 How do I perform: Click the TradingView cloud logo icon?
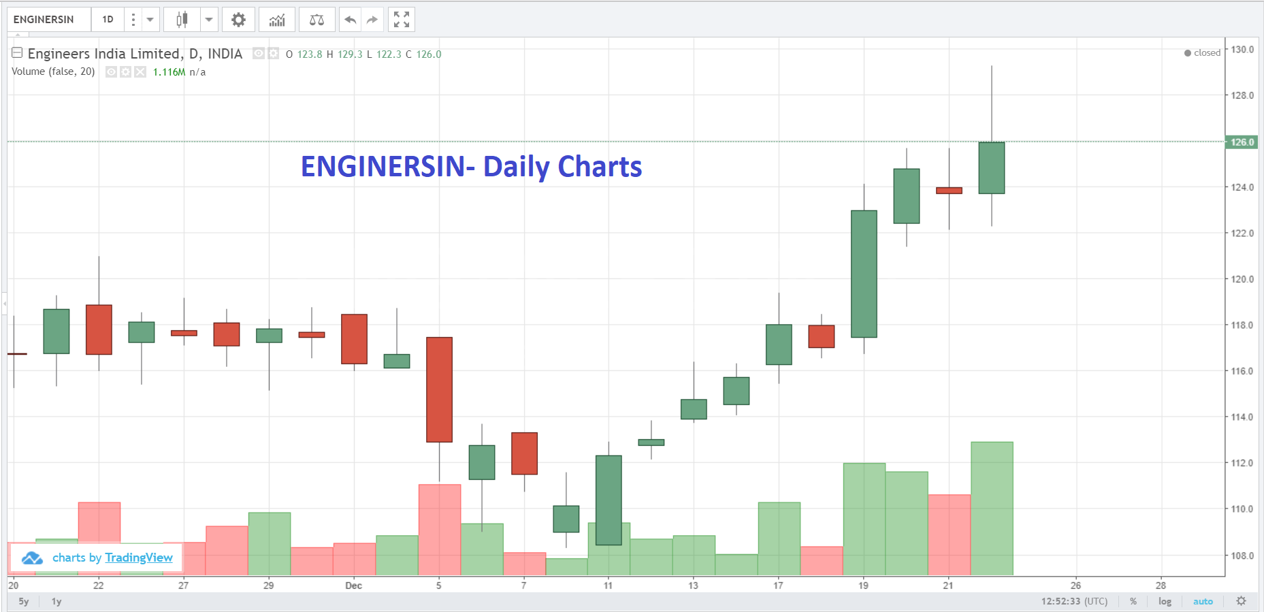coord(32,558)
